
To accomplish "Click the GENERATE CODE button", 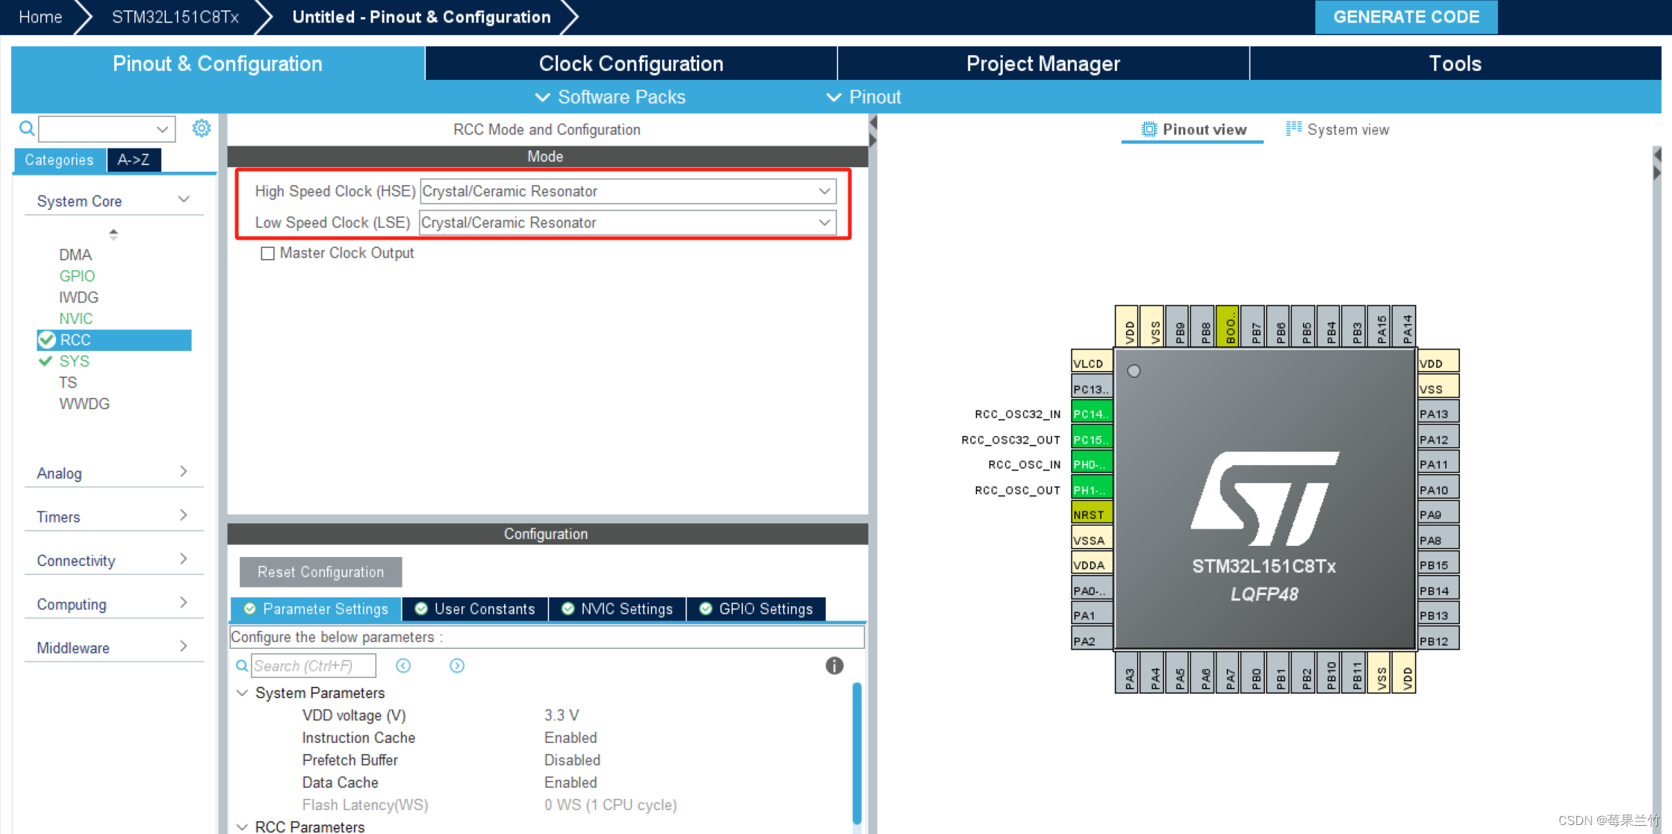I will (x=1405, y=16).
